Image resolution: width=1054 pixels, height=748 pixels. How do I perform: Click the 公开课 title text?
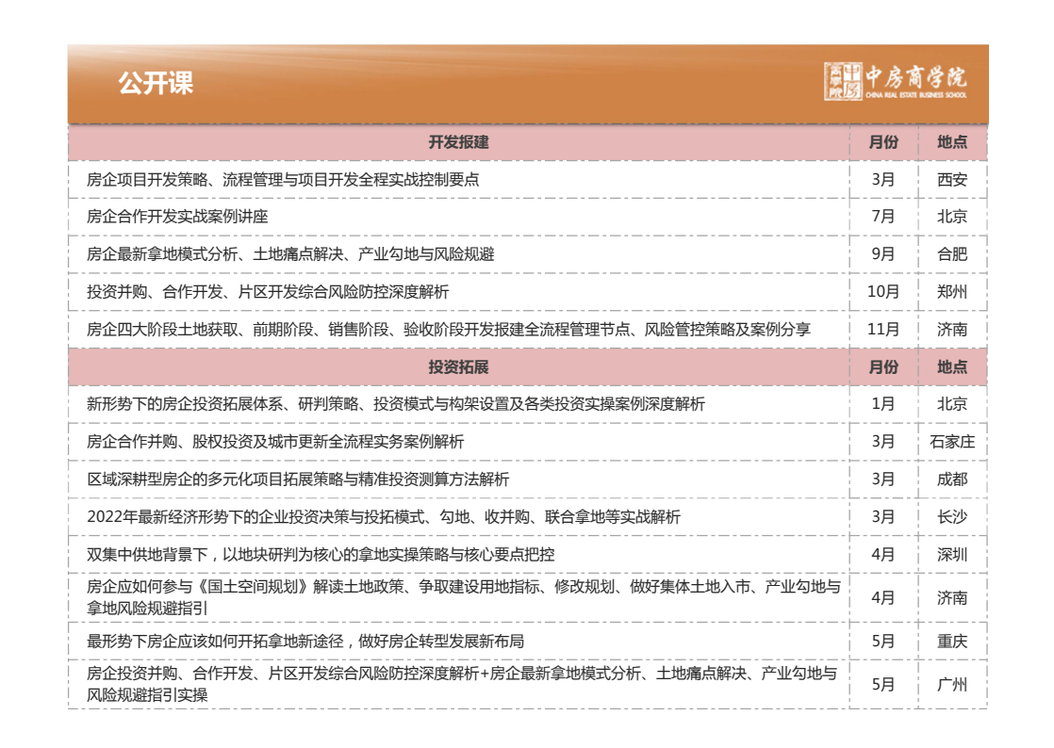tap(156, 83)
